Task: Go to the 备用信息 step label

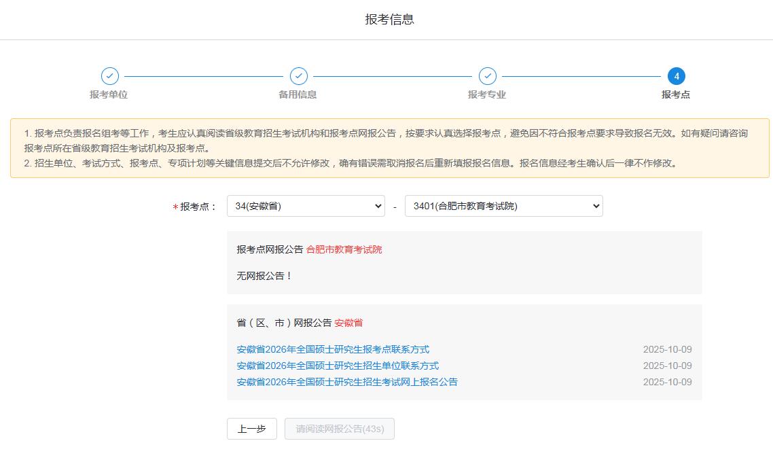Action: (x=298, y=94)
